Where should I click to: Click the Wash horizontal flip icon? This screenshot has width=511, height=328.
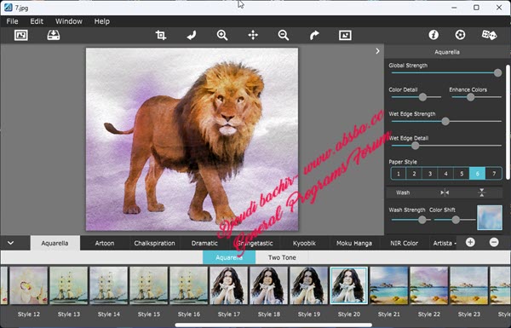(445, 193)
